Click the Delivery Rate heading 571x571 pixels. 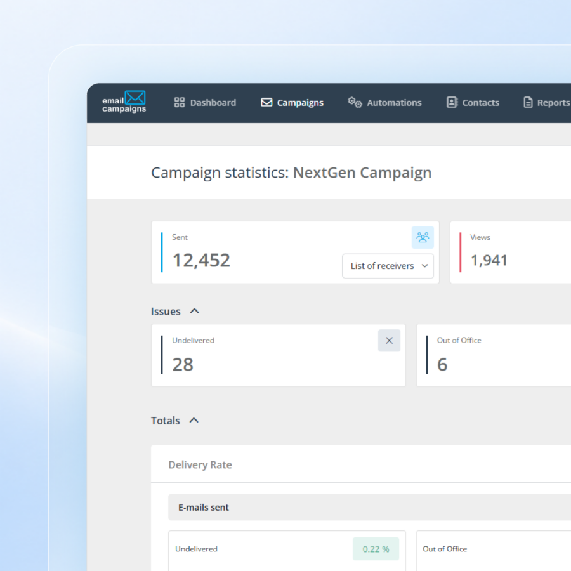pos(200,464)
